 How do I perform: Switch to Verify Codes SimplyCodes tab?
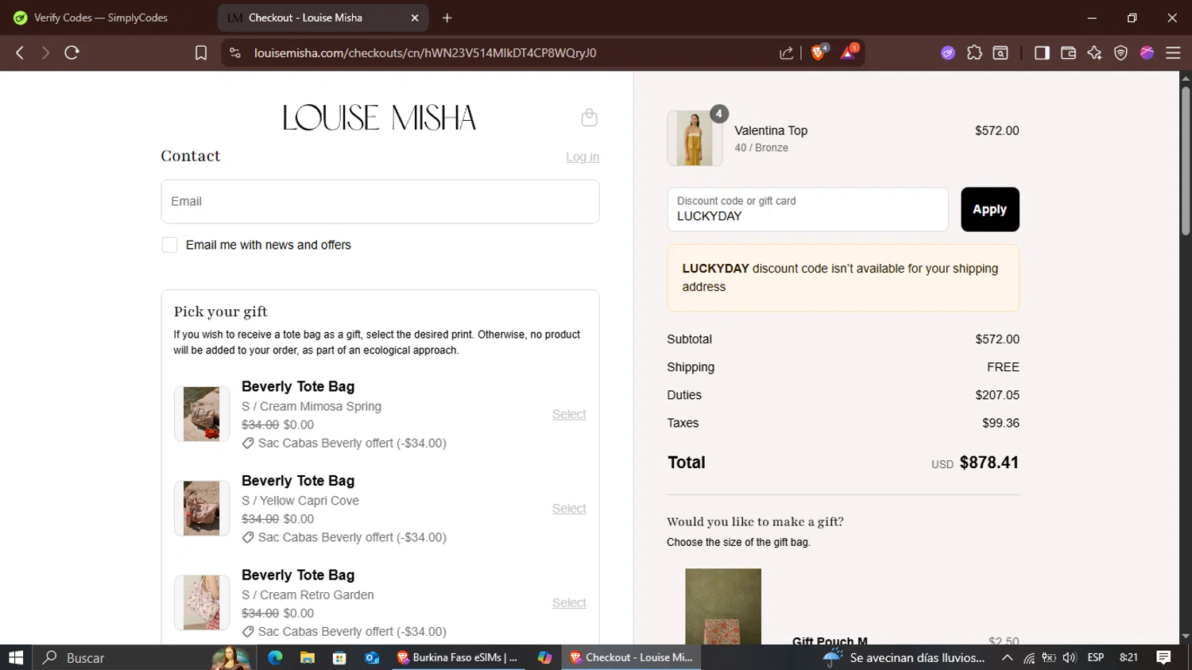(101, 17)
